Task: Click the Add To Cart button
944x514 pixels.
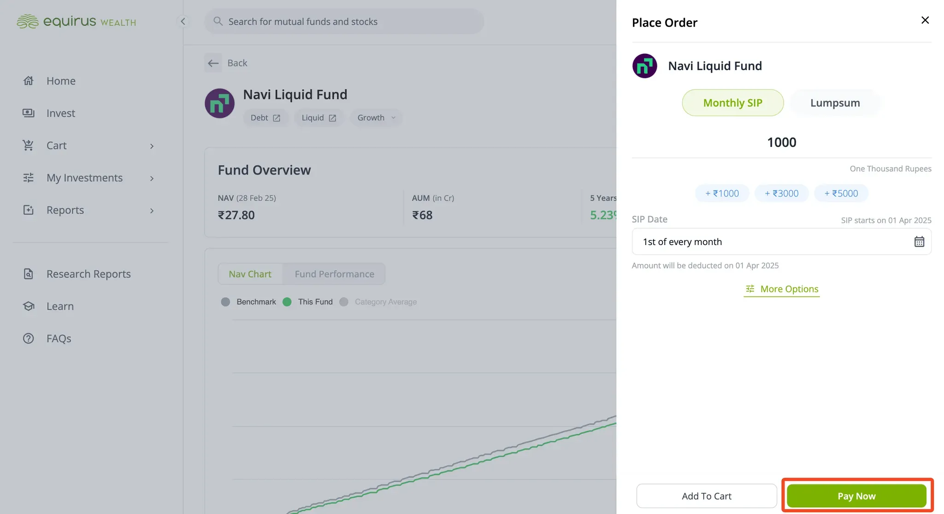Action: click(707, 496)
